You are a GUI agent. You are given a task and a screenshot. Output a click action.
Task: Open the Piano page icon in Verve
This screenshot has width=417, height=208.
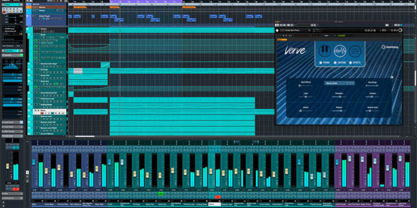click(325, 51)
